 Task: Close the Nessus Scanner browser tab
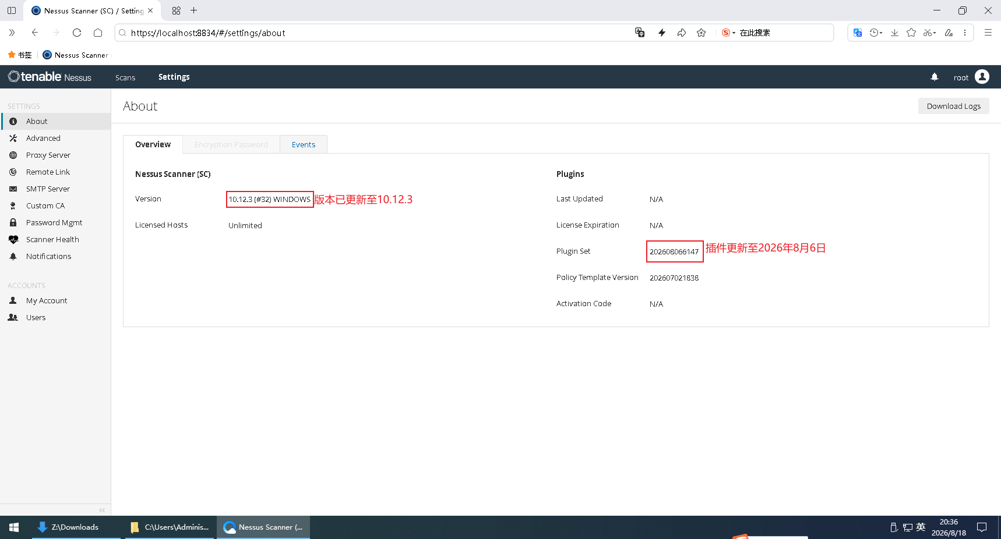(x=150, y=10)
